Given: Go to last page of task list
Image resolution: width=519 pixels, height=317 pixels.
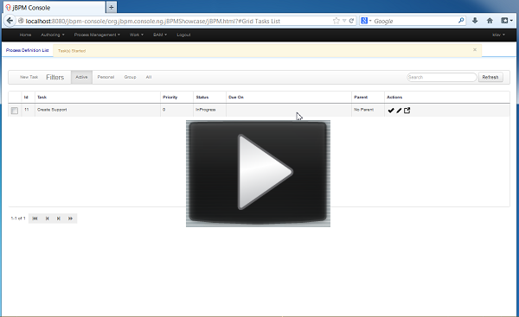Looking at the screenshot, I should click(x=71, y=219).
